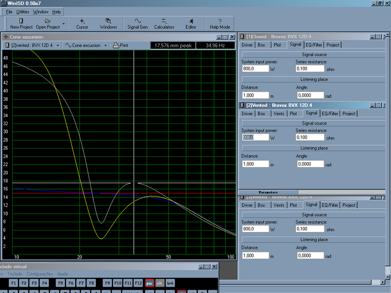This screenshot has height=293, width=391.
Task: Open Vents tab in the third vented panel
Action: (x=279, y=205)
